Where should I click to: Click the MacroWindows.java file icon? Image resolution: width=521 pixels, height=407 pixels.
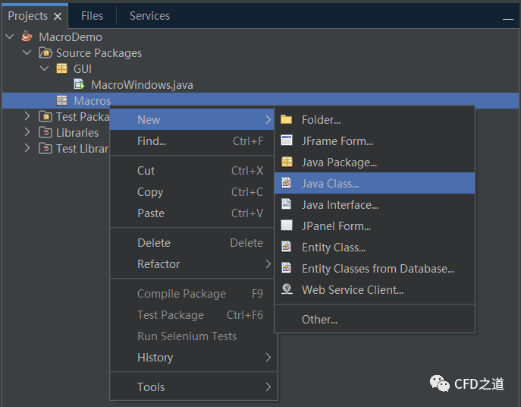pos(79,85)
